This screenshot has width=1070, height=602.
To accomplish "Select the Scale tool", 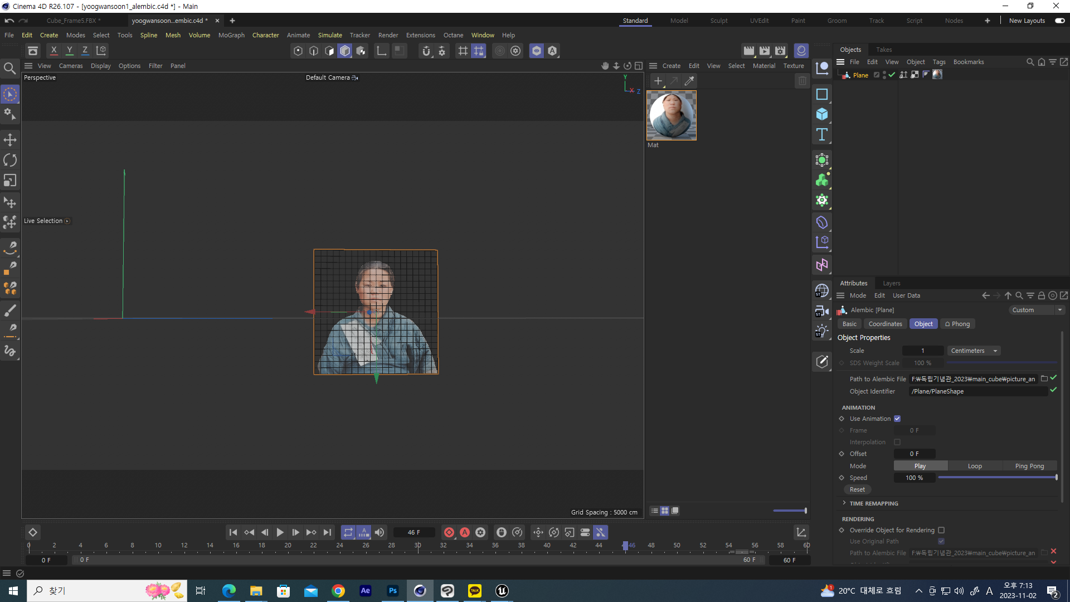I will 10,181.
